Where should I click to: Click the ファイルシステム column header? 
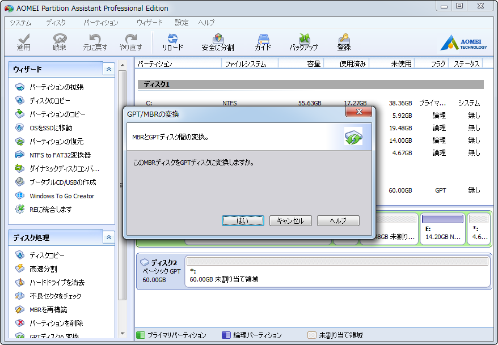coord(250,64)
